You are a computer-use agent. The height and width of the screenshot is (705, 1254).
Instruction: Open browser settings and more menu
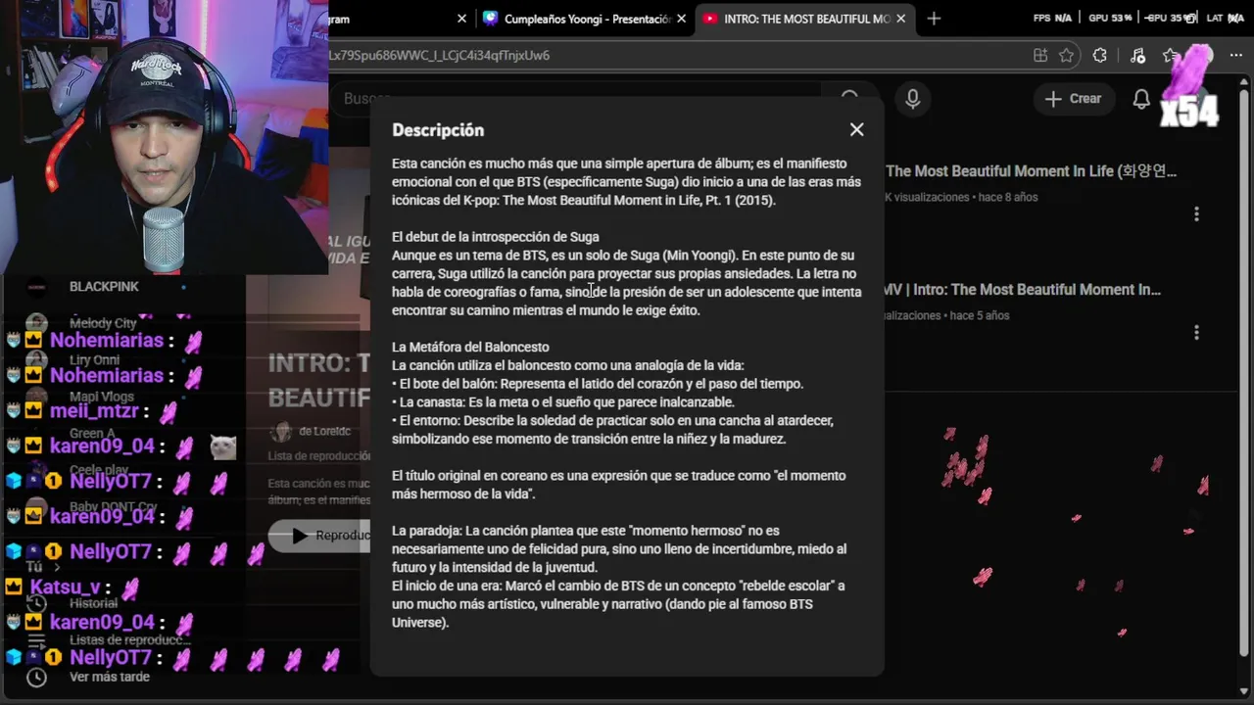1235,56
